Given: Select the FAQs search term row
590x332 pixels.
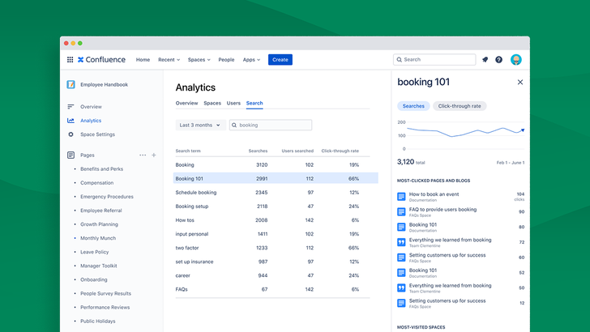Looking at the screenshot, I should [272, 290].
